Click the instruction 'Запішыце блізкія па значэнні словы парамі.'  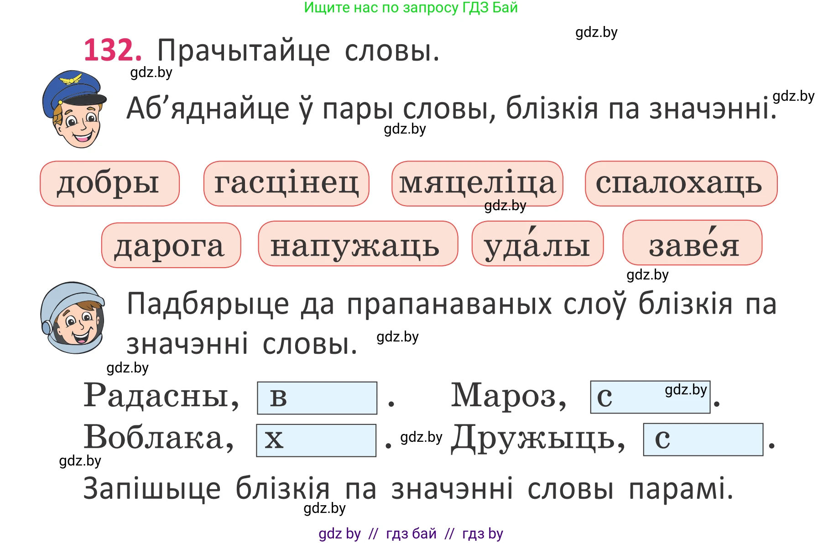pos(408,489)
